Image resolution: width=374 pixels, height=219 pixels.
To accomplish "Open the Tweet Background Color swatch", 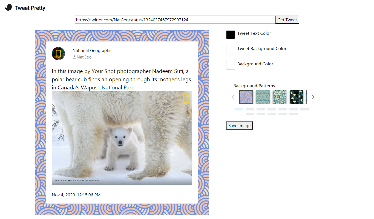I will click(x=231, y=50).
